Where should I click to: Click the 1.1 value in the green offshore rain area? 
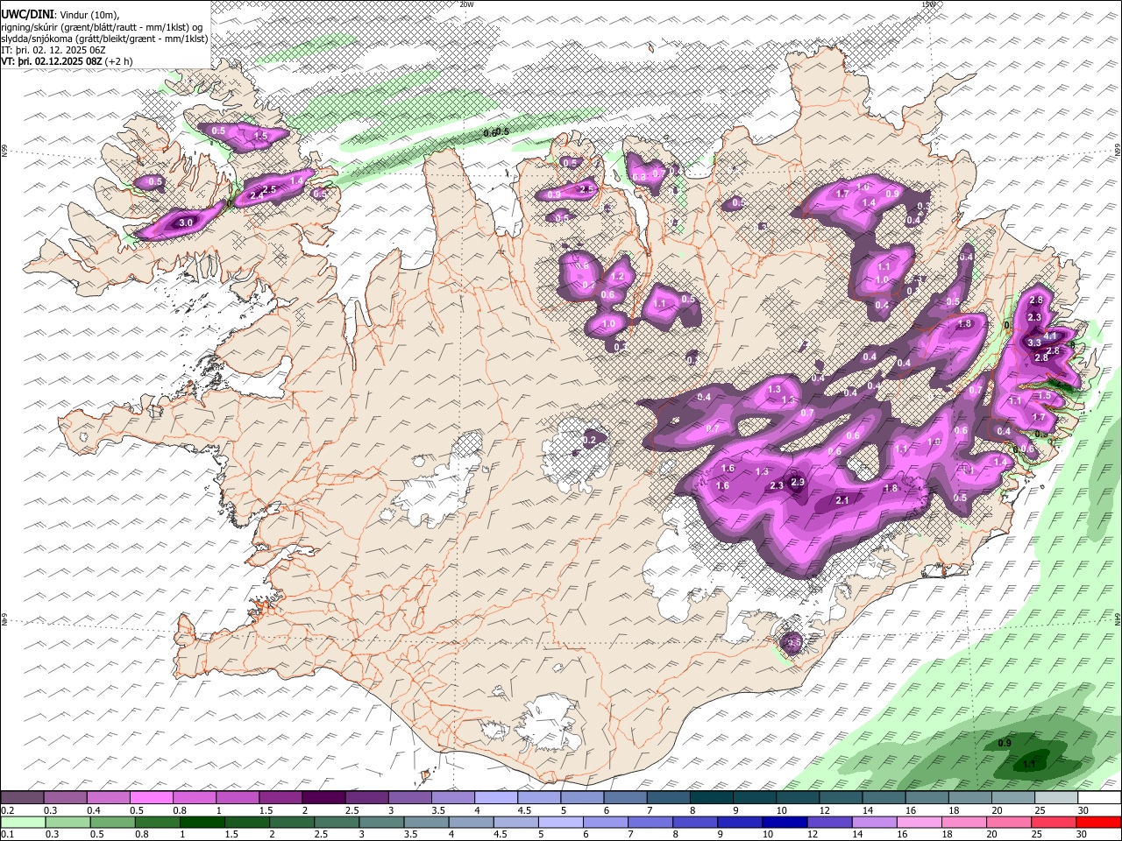(1030, 764)
